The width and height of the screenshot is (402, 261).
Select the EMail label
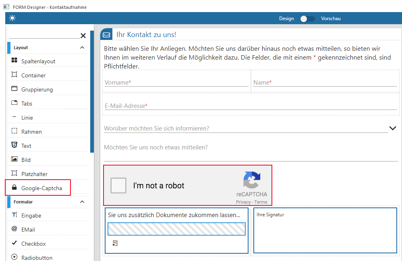pyautogui.click(x=28, y=230)
